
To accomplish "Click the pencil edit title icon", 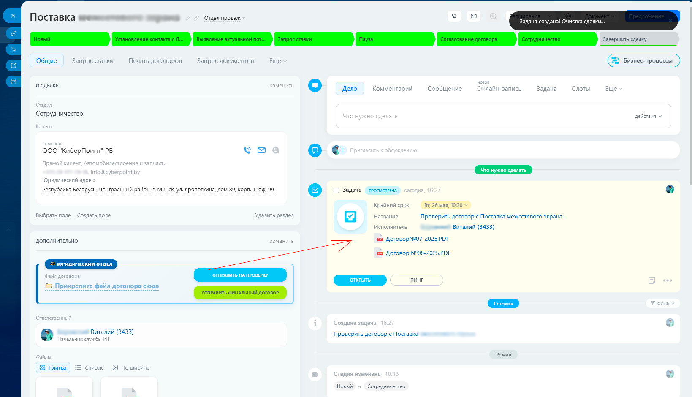I will coord(188,18).
